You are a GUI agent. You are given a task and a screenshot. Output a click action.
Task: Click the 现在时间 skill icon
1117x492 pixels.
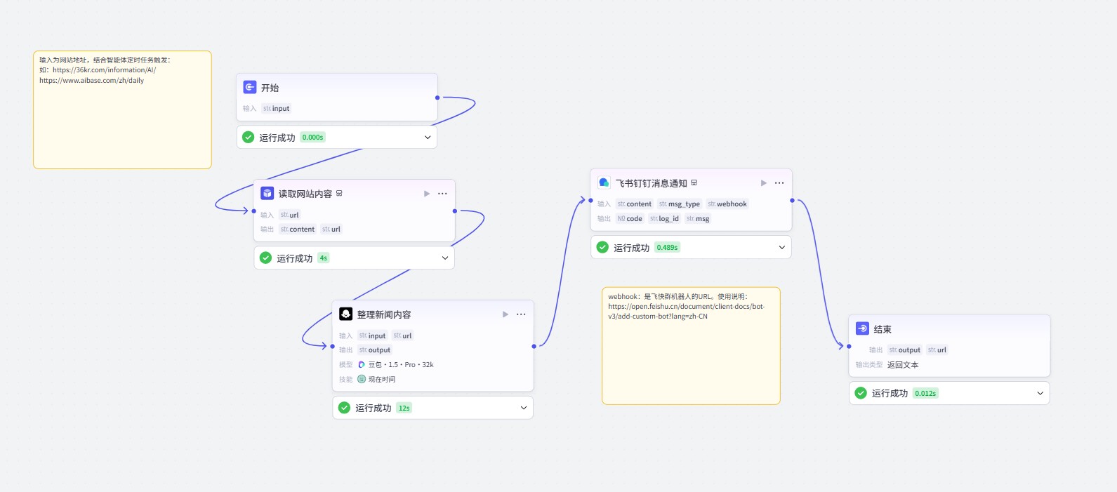click(x=362, y=379)
